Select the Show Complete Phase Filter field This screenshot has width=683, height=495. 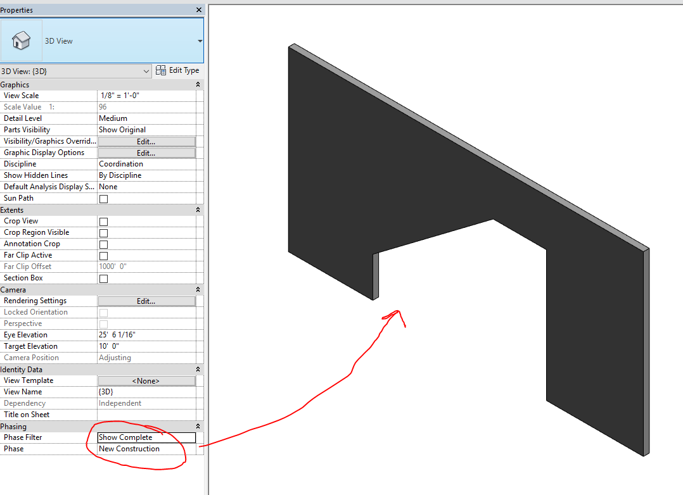point(145,437)
